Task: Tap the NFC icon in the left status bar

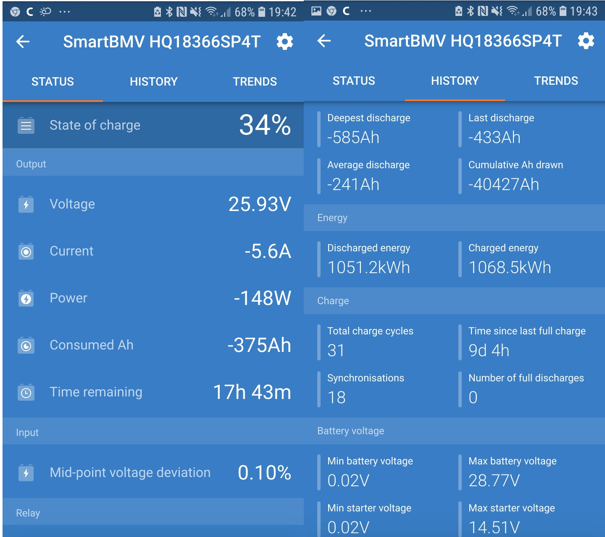Action: (181, 12)
